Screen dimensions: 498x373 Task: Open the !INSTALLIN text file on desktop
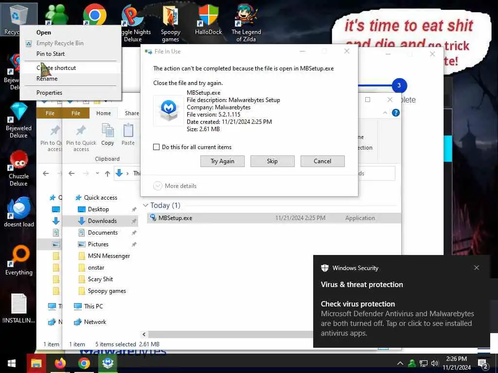tap(19, 308)
